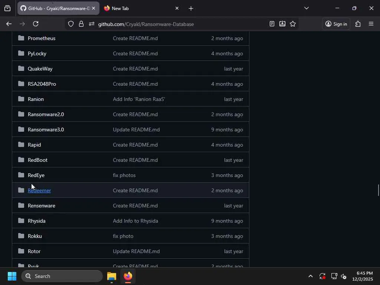Screen dimensions: 380x285
Task: Click "last year" in QuakeWay row
Action: pyautogui.click(x=233, y=69)
